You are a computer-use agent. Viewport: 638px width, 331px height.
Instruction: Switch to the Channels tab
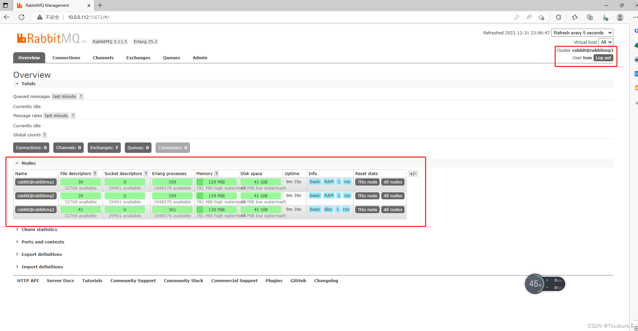click(103, 58)
